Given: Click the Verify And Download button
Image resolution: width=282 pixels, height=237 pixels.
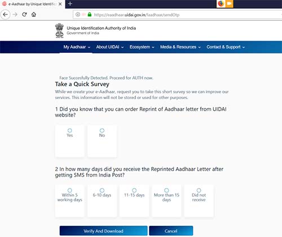Looking at the screenshot, I should [103, 231].
